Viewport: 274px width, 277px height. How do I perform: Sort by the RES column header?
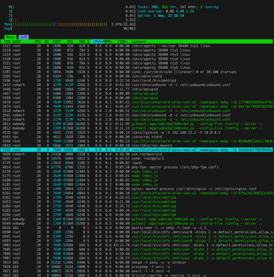pos(70,41)
